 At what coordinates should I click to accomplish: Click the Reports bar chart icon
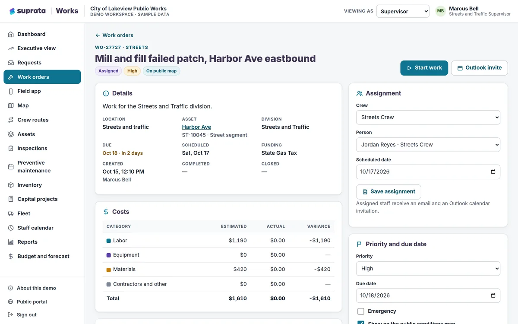(11, 242)
